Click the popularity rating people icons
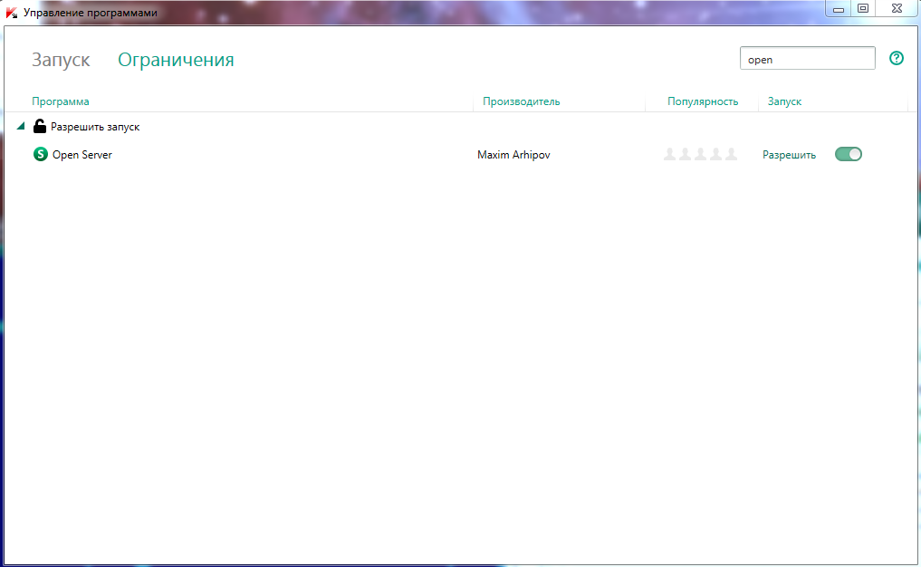The height and width of the screenshot is (567, 921). pyautogui.click(x=700, y=155)
